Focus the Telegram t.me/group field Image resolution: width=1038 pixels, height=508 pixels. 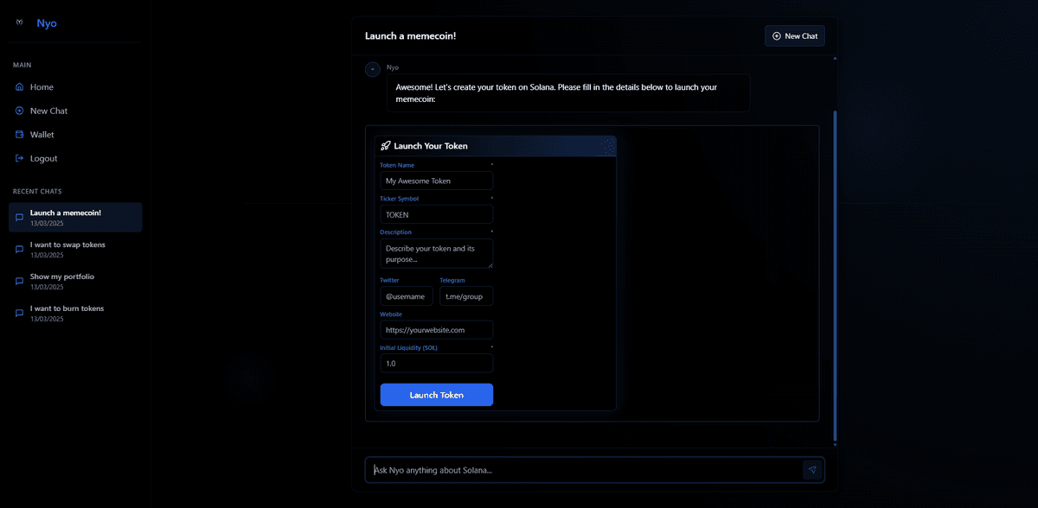pos(466,296)
